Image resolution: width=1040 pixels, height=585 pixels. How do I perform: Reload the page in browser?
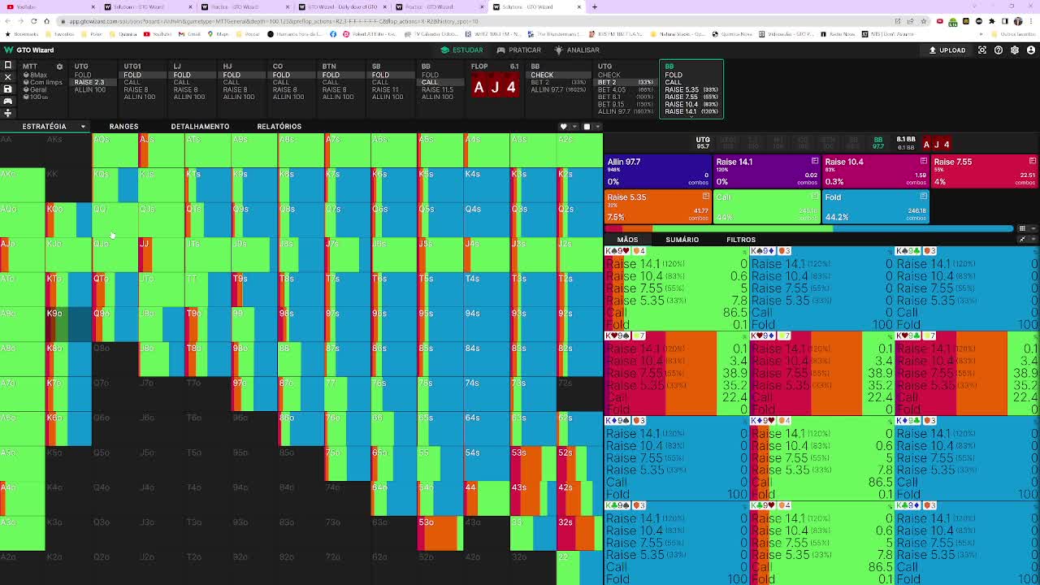click(33, 21)
